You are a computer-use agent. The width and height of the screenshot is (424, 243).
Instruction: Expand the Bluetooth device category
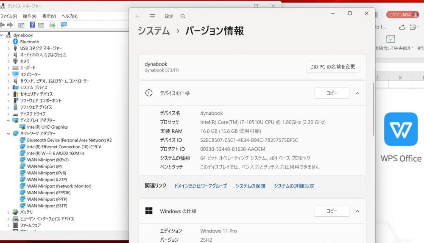click(x=8, y=42)
